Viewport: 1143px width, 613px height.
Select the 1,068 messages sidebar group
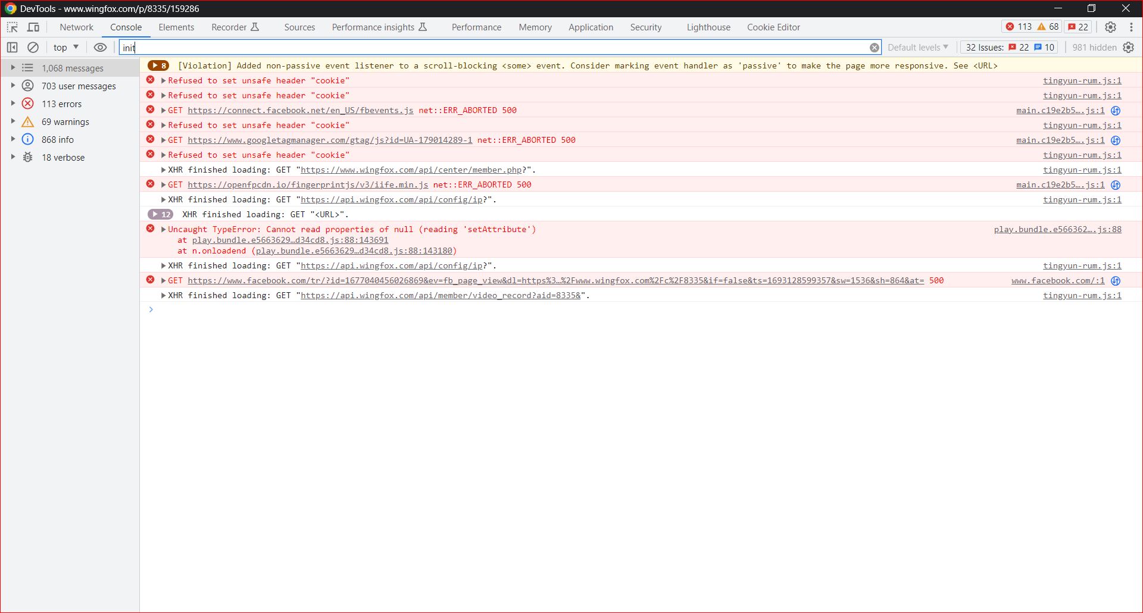[70, 68]
